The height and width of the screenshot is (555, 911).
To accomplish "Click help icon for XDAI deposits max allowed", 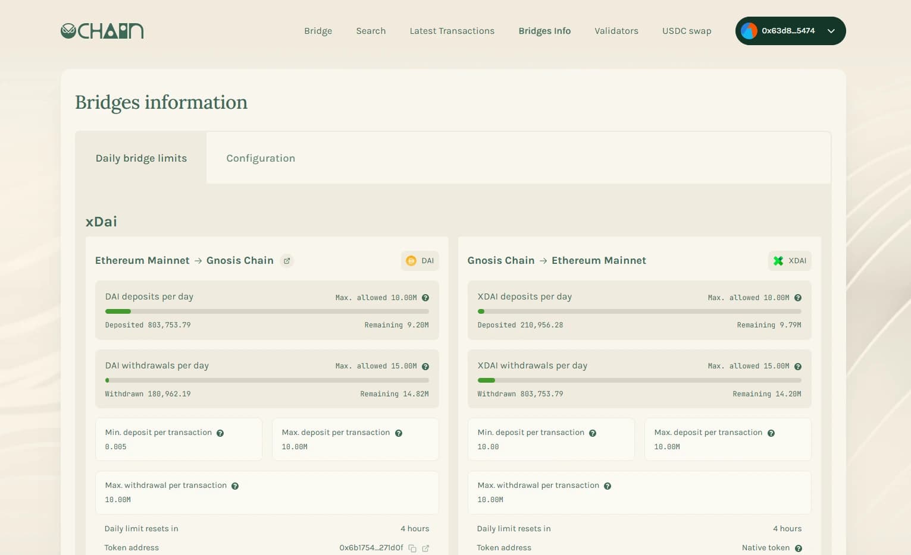I will click(x=798, y=298).
